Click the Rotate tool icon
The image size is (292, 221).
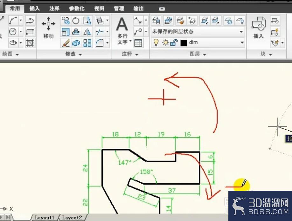pyautogui.click(x=76, y=21)
